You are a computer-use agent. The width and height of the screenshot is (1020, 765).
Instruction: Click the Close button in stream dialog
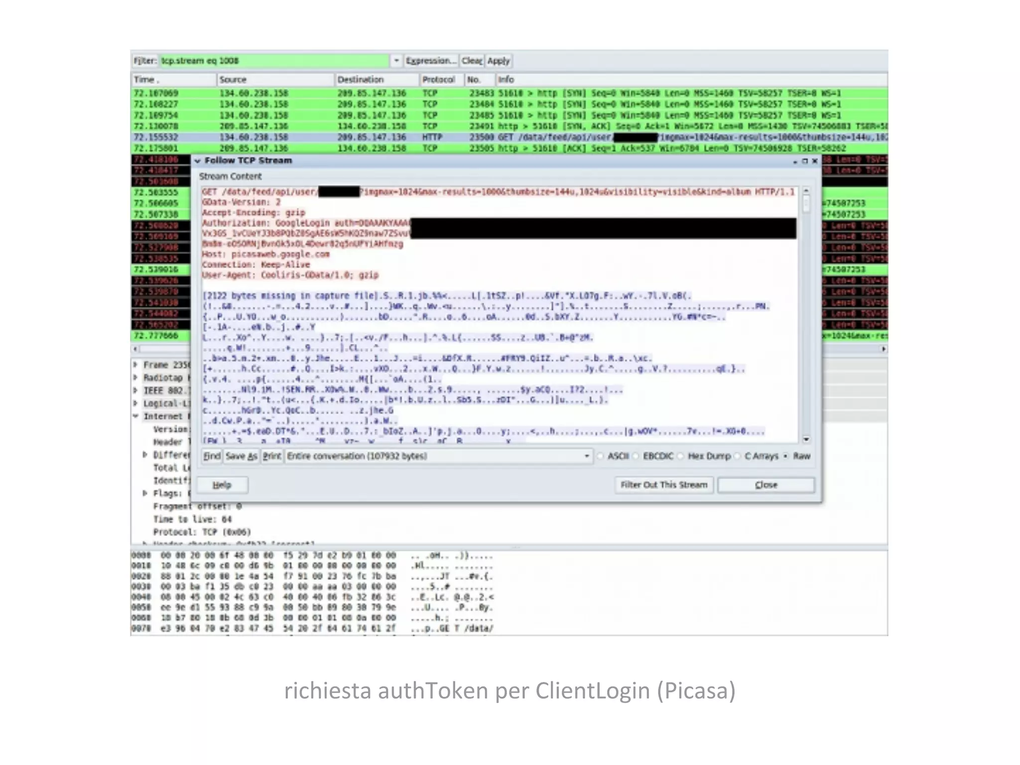click(766, 485)
